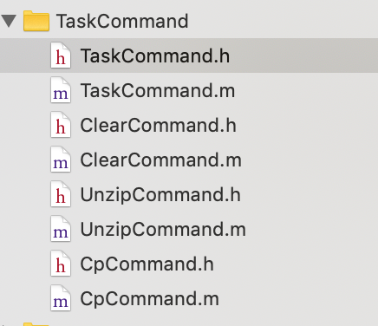Screen dimensions: 378x326
Task: Open the ClearCommand.m file
Action: coord(160,160)
